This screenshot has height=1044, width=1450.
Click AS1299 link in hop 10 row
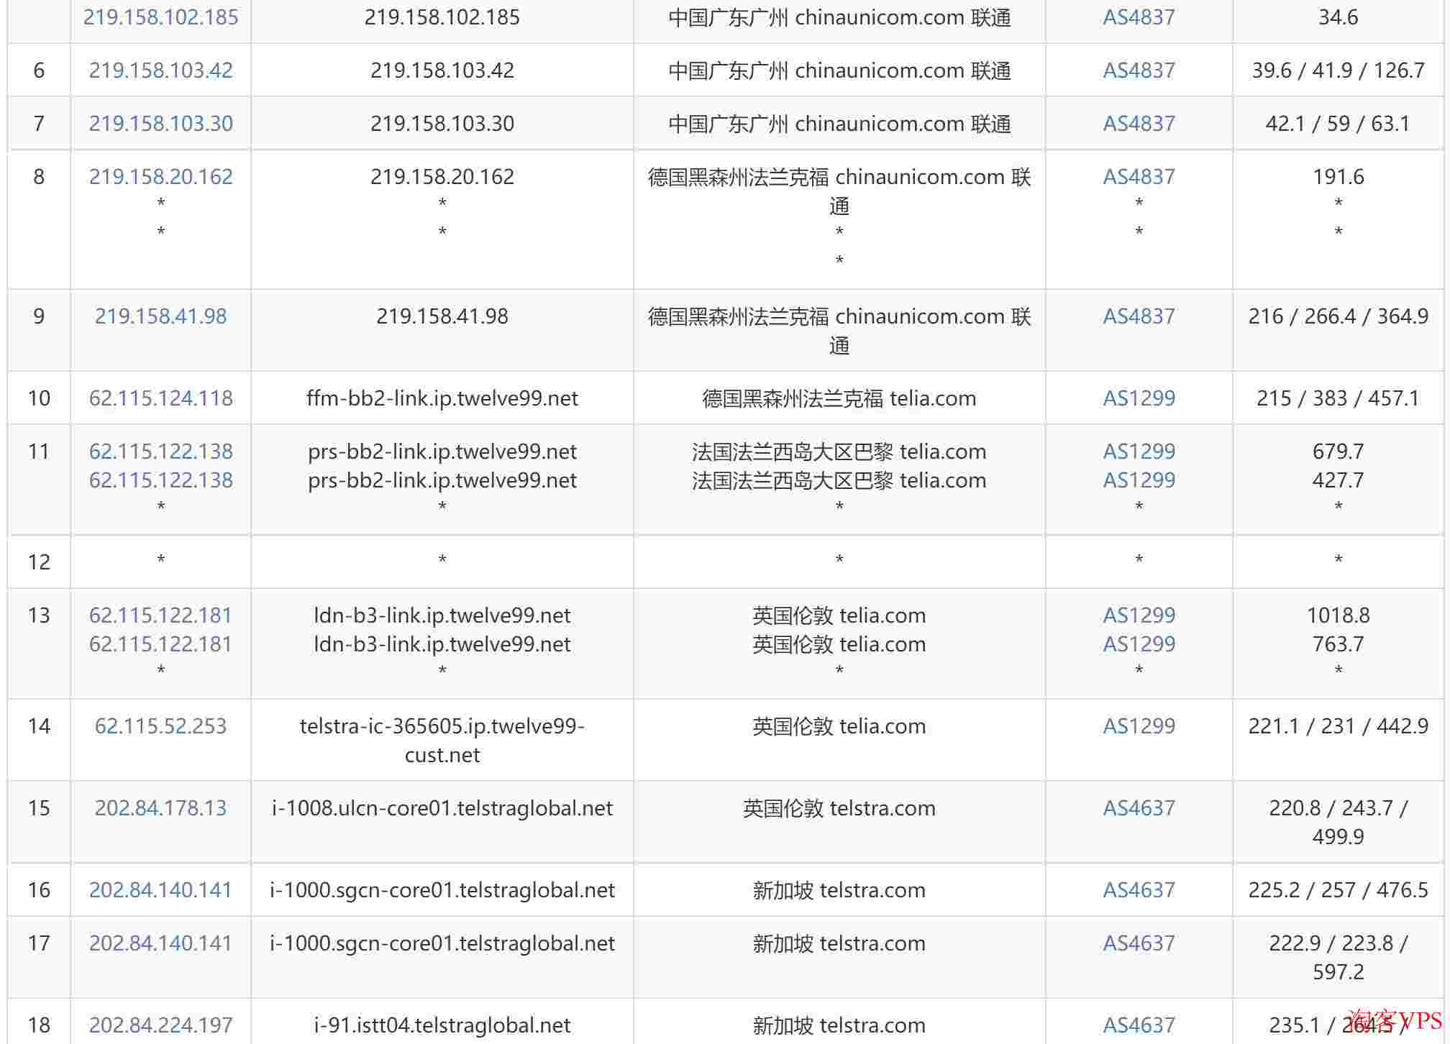click(1139, 398)
